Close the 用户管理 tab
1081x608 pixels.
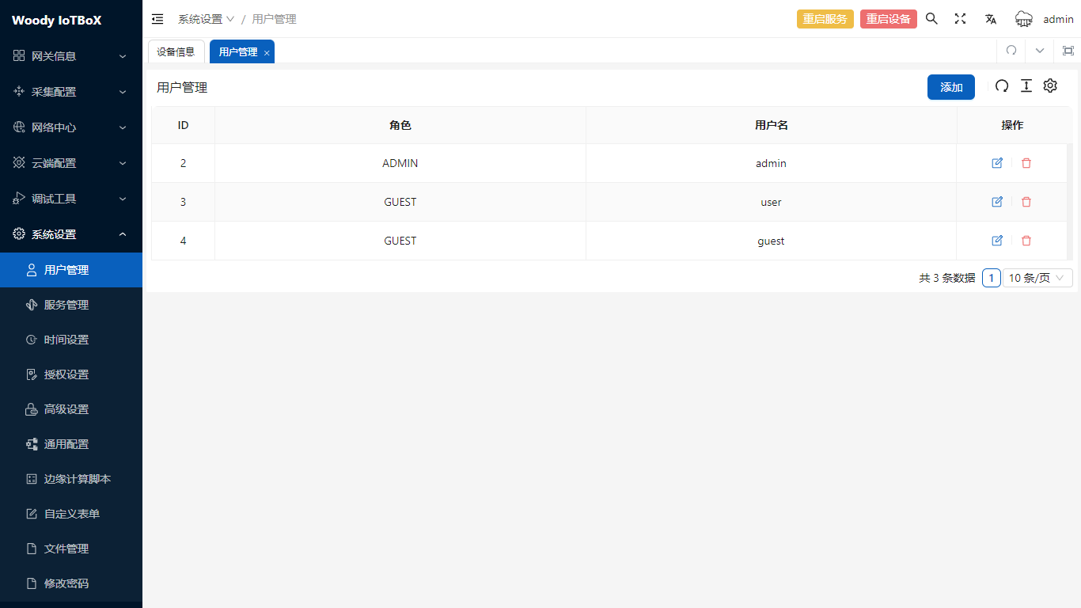point(267,52)
